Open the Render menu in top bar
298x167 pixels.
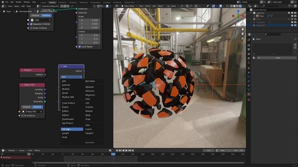(x=19, y=2)
